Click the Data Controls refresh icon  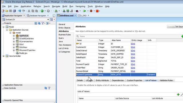46,88
